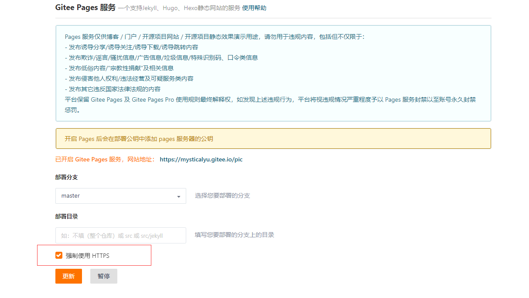Click the Gitee Pages 服务 heading
The width and height of the screenshot is (529, 298).
tap(85, 7)
